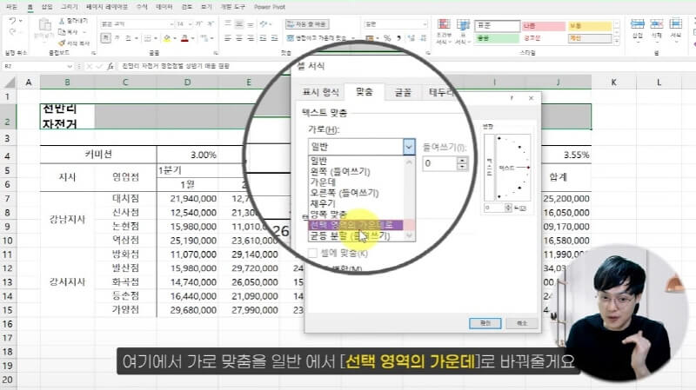696x390 pixels.
Task: Open the font size 14 dropdown
Action: coord(190,24)
